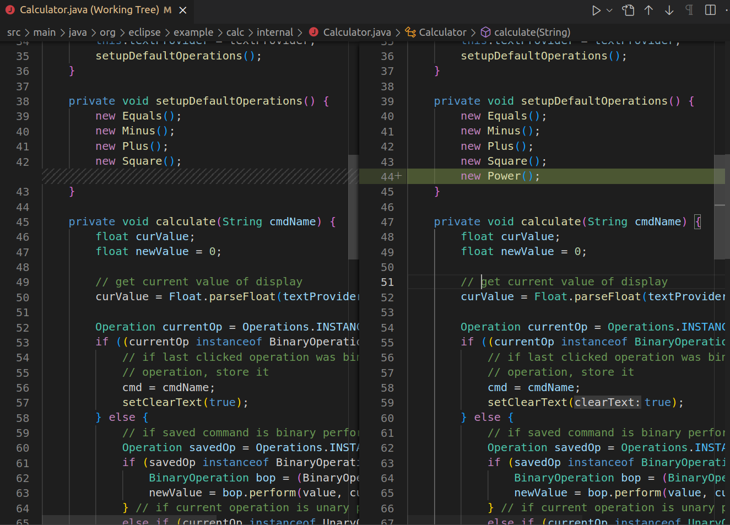Click '// operation, store it' on right line 57

pos(561,372)
